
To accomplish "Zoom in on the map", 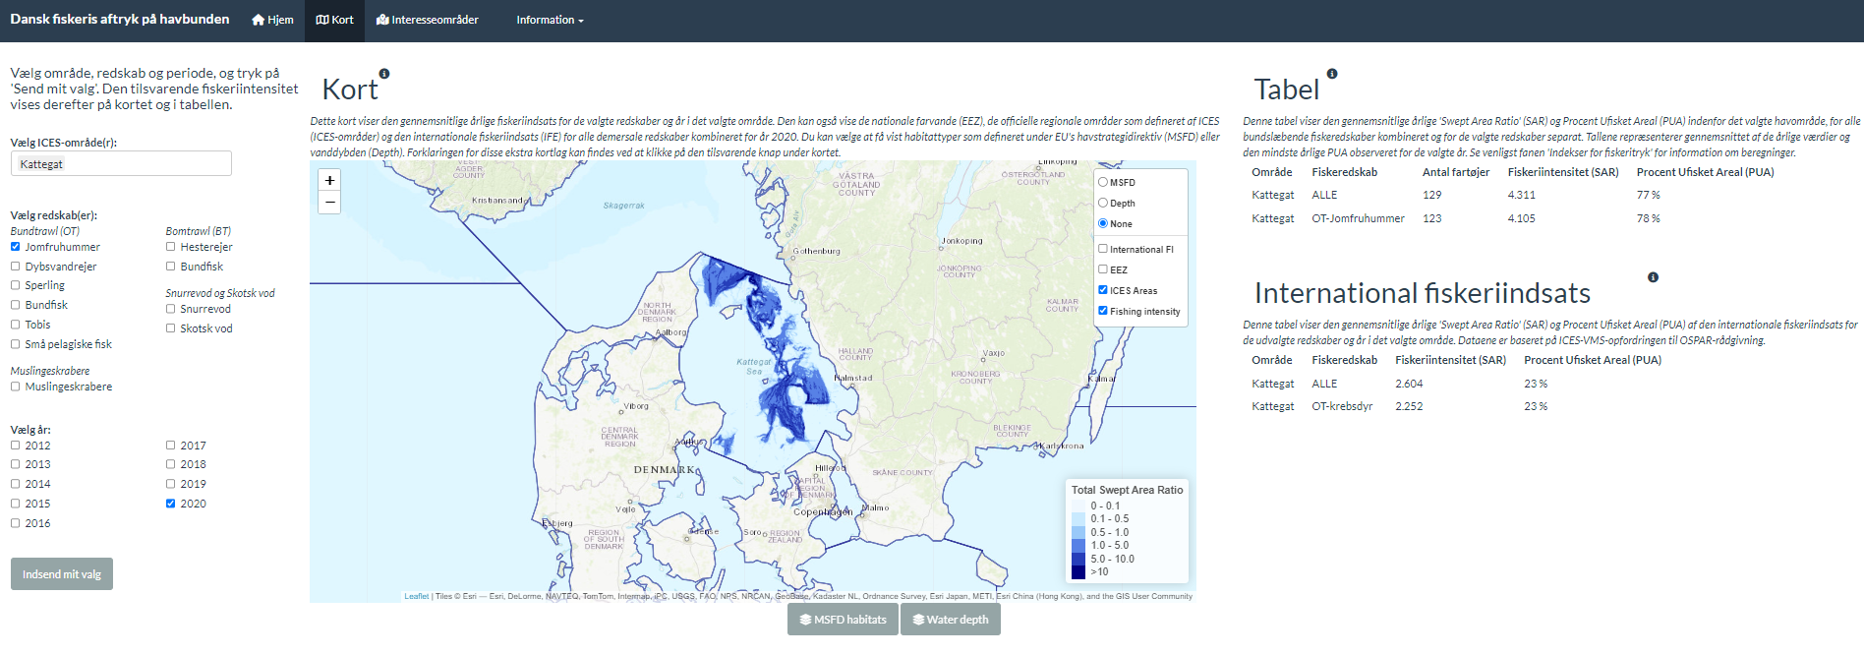I will pos(329,181).
